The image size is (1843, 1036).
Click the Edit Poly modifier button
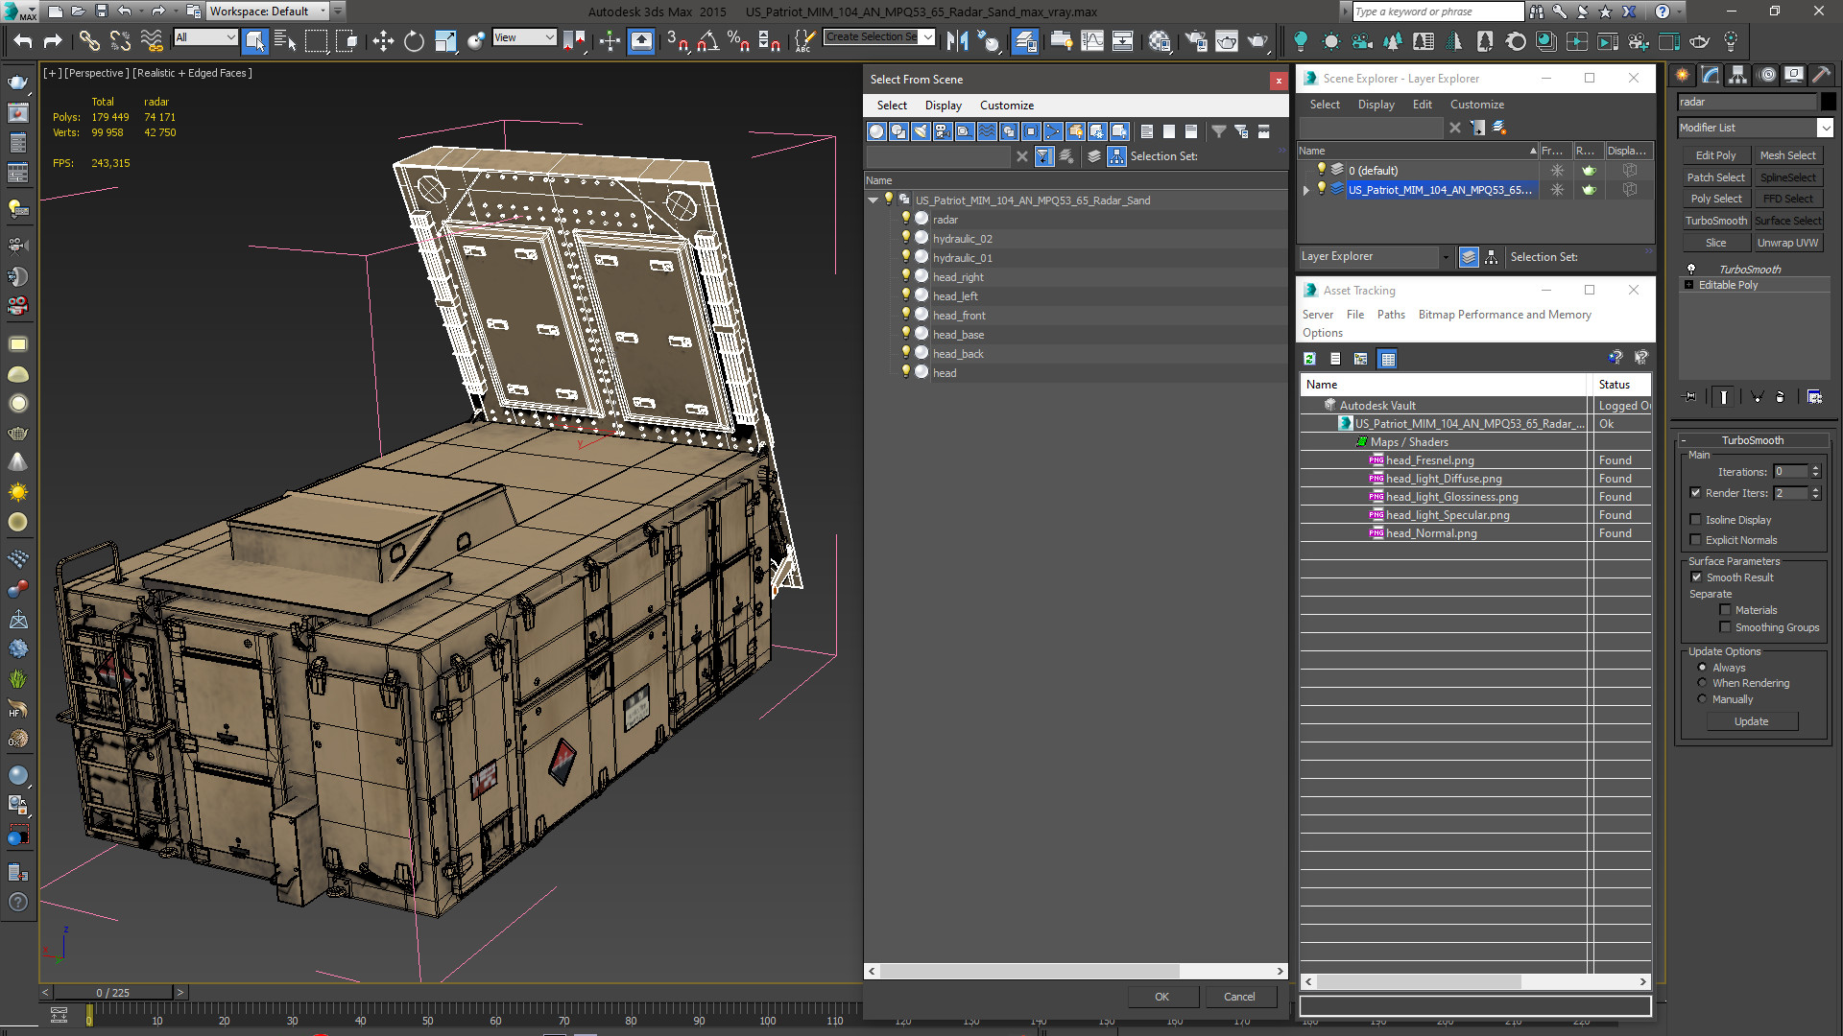pos(1715,155)
